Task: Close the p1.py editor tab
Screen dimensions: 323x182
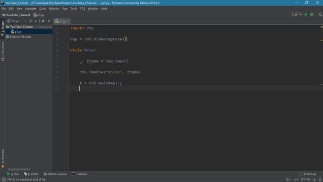Action: click(69, 21)
